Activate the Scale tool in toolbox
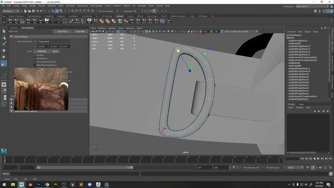 pyautogui.click(x=4, y=63)
